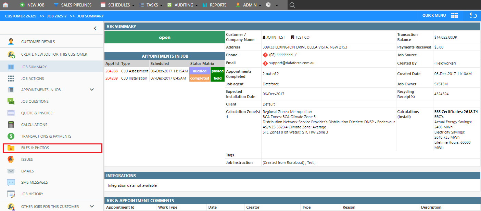This screenshot has height=211, width=481.
Task: Open the search magnifier icon
Action: (x=292, y=5)
